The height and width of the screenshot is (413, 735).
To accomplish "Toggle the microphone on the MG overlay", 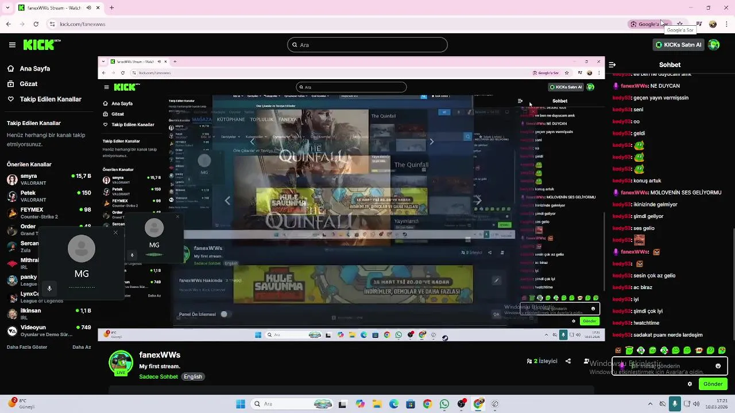I will click(x=49, y=288).
